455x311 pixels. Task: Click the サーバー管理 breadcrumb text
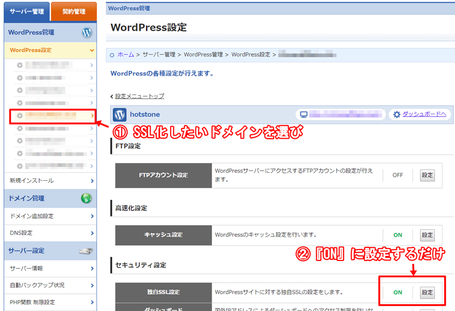coord(159,55)
